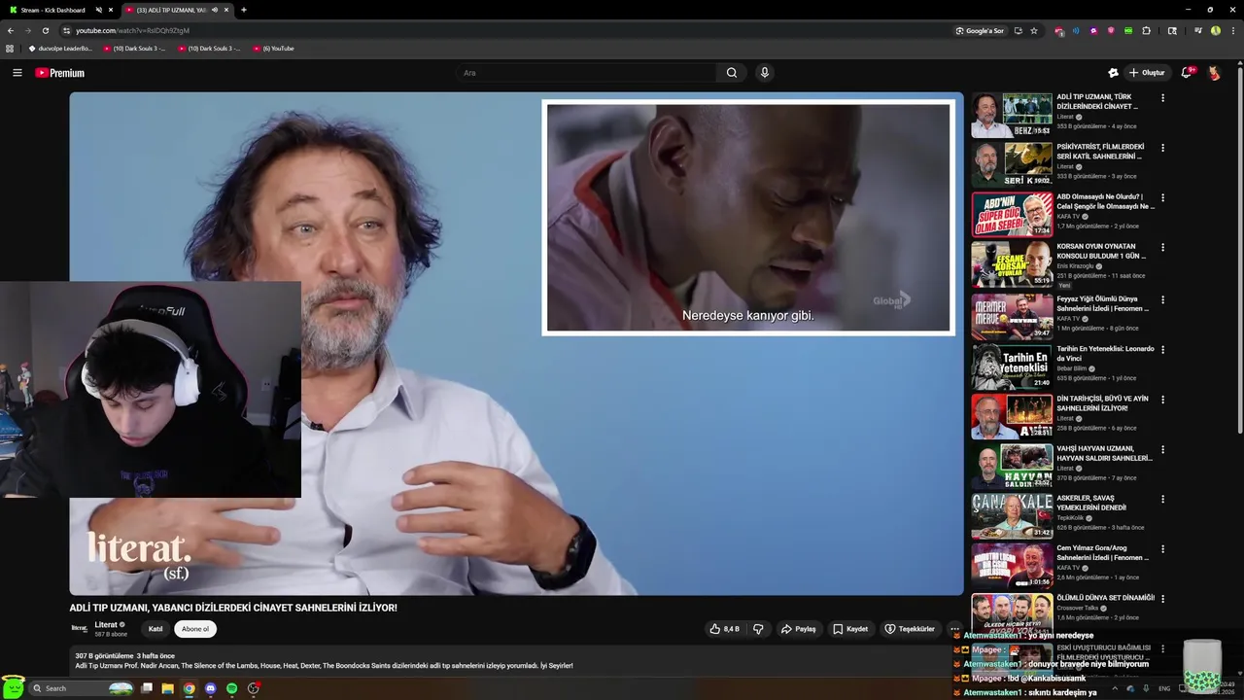This screenshot has height=700, width=1244.
Task: Open the Chrome profile avatar
Action: [1215, 30]
